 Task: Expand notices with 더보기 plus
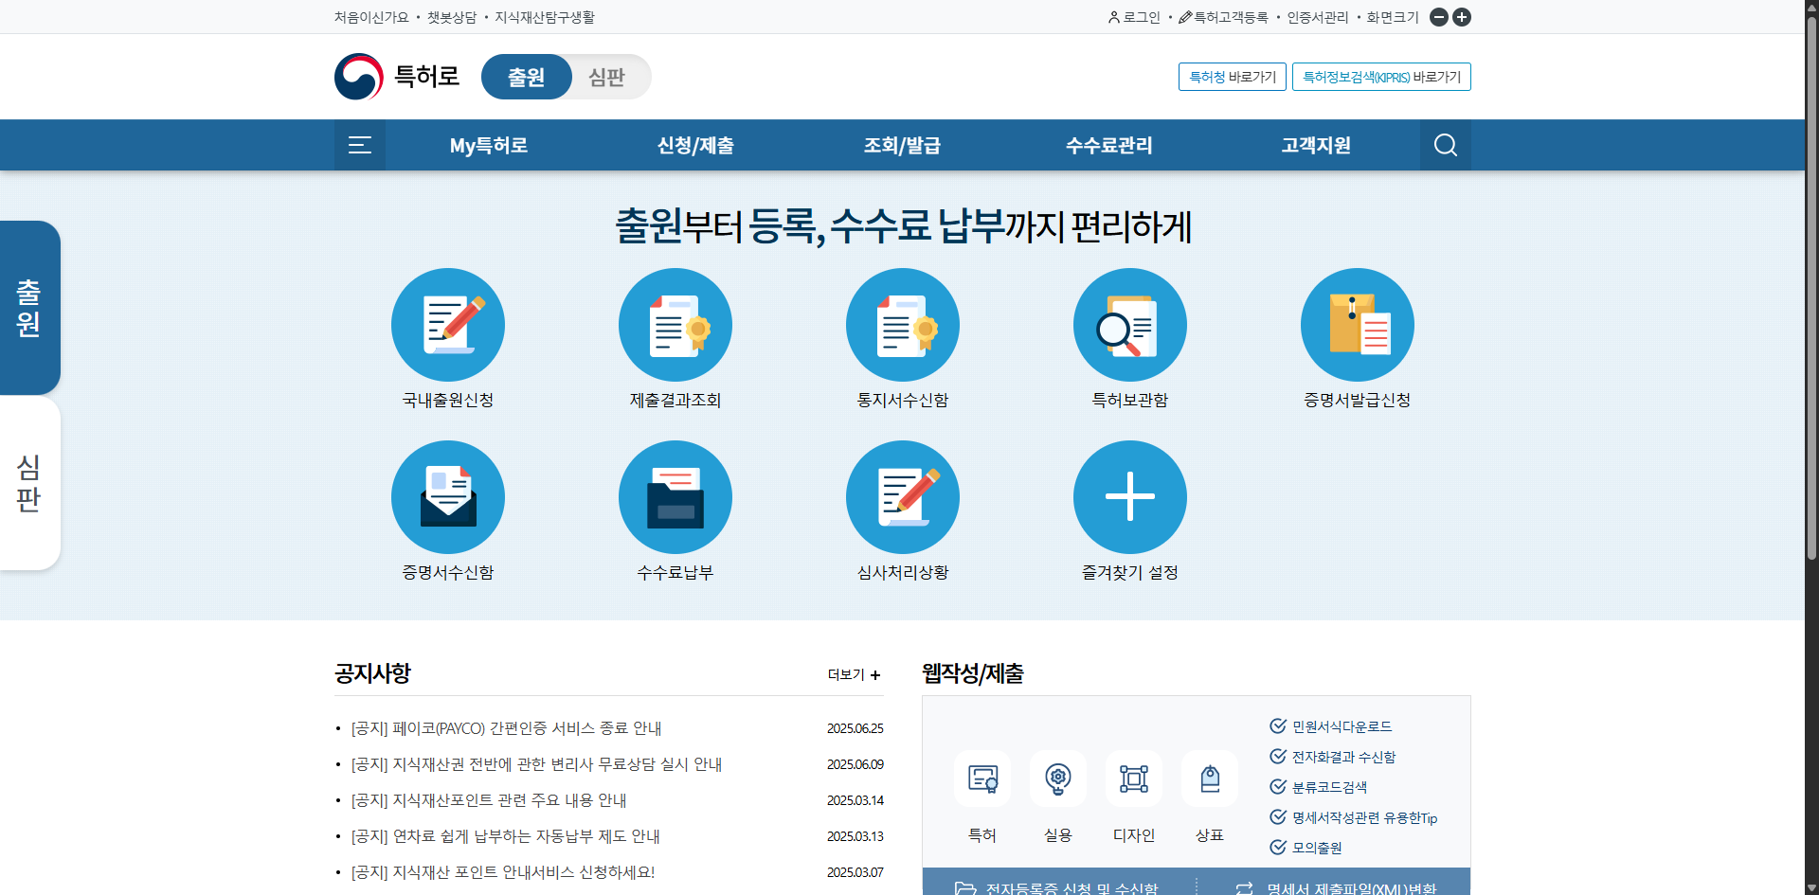(x=852, y=674)
